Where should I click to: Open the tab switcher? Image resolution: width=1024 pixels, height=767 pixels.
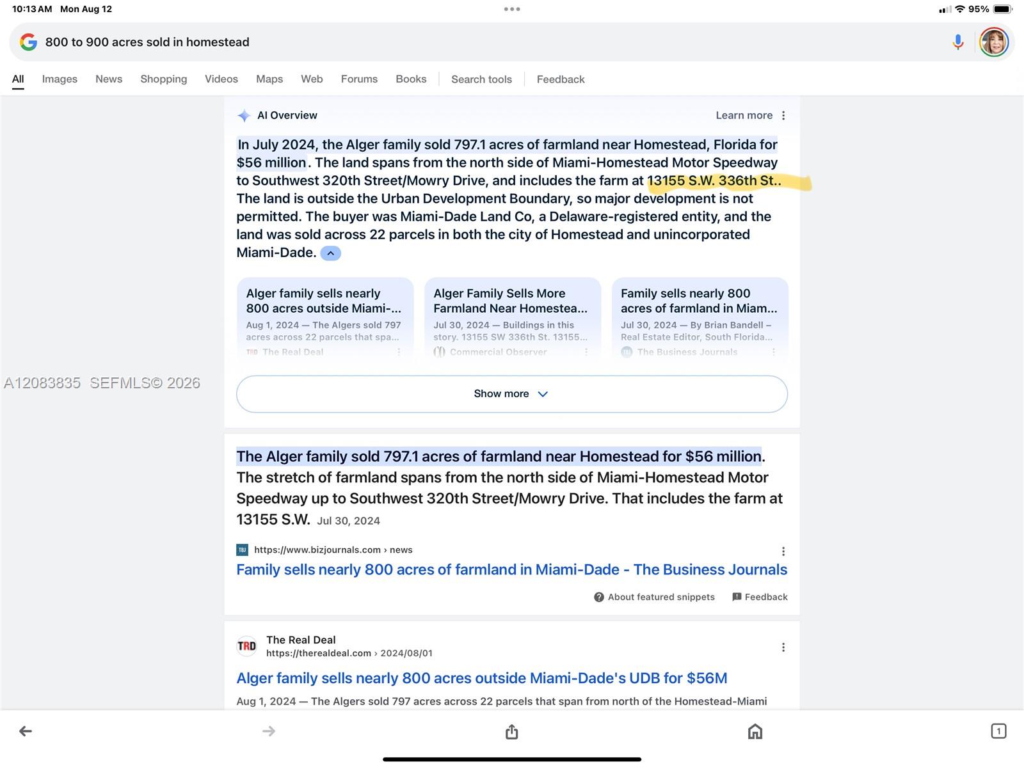coord(998,731)
